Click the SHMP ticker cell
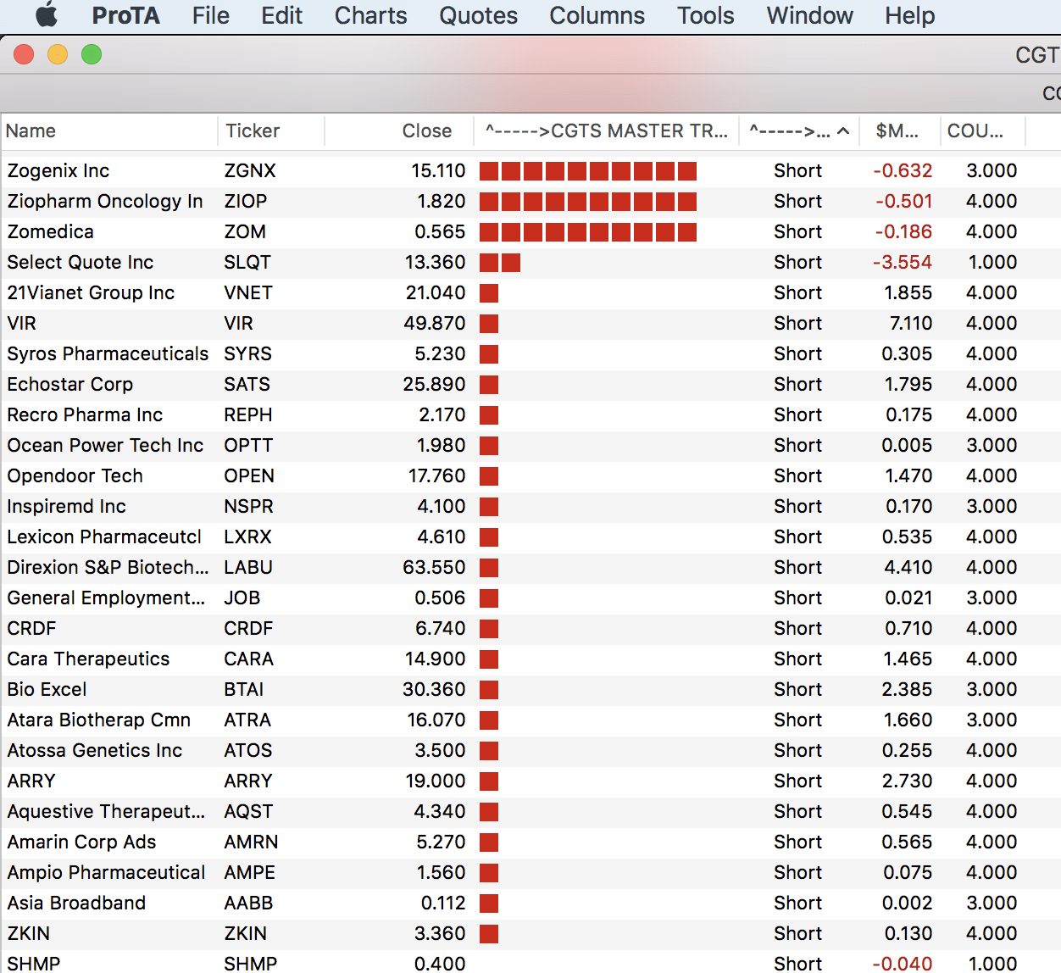1061x973 pixels. pyautogui.click(x=250, y=964)
